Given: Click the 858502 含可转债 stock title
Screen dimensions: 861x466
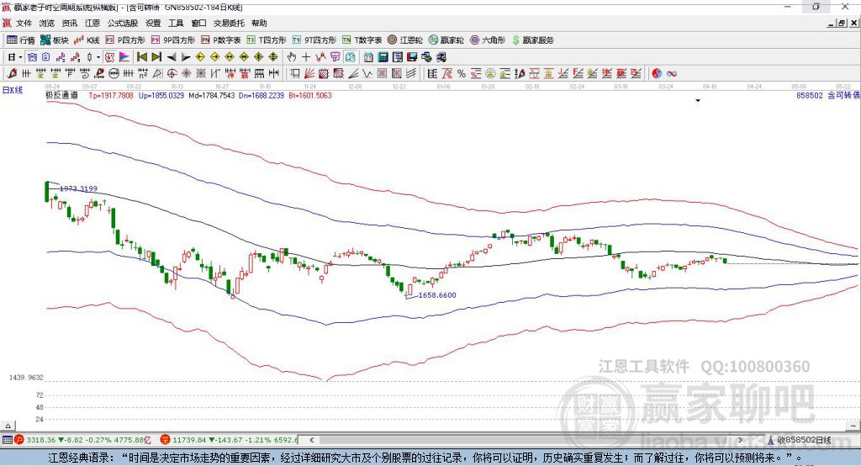Looking at the screenshot, I should (828, 95).
